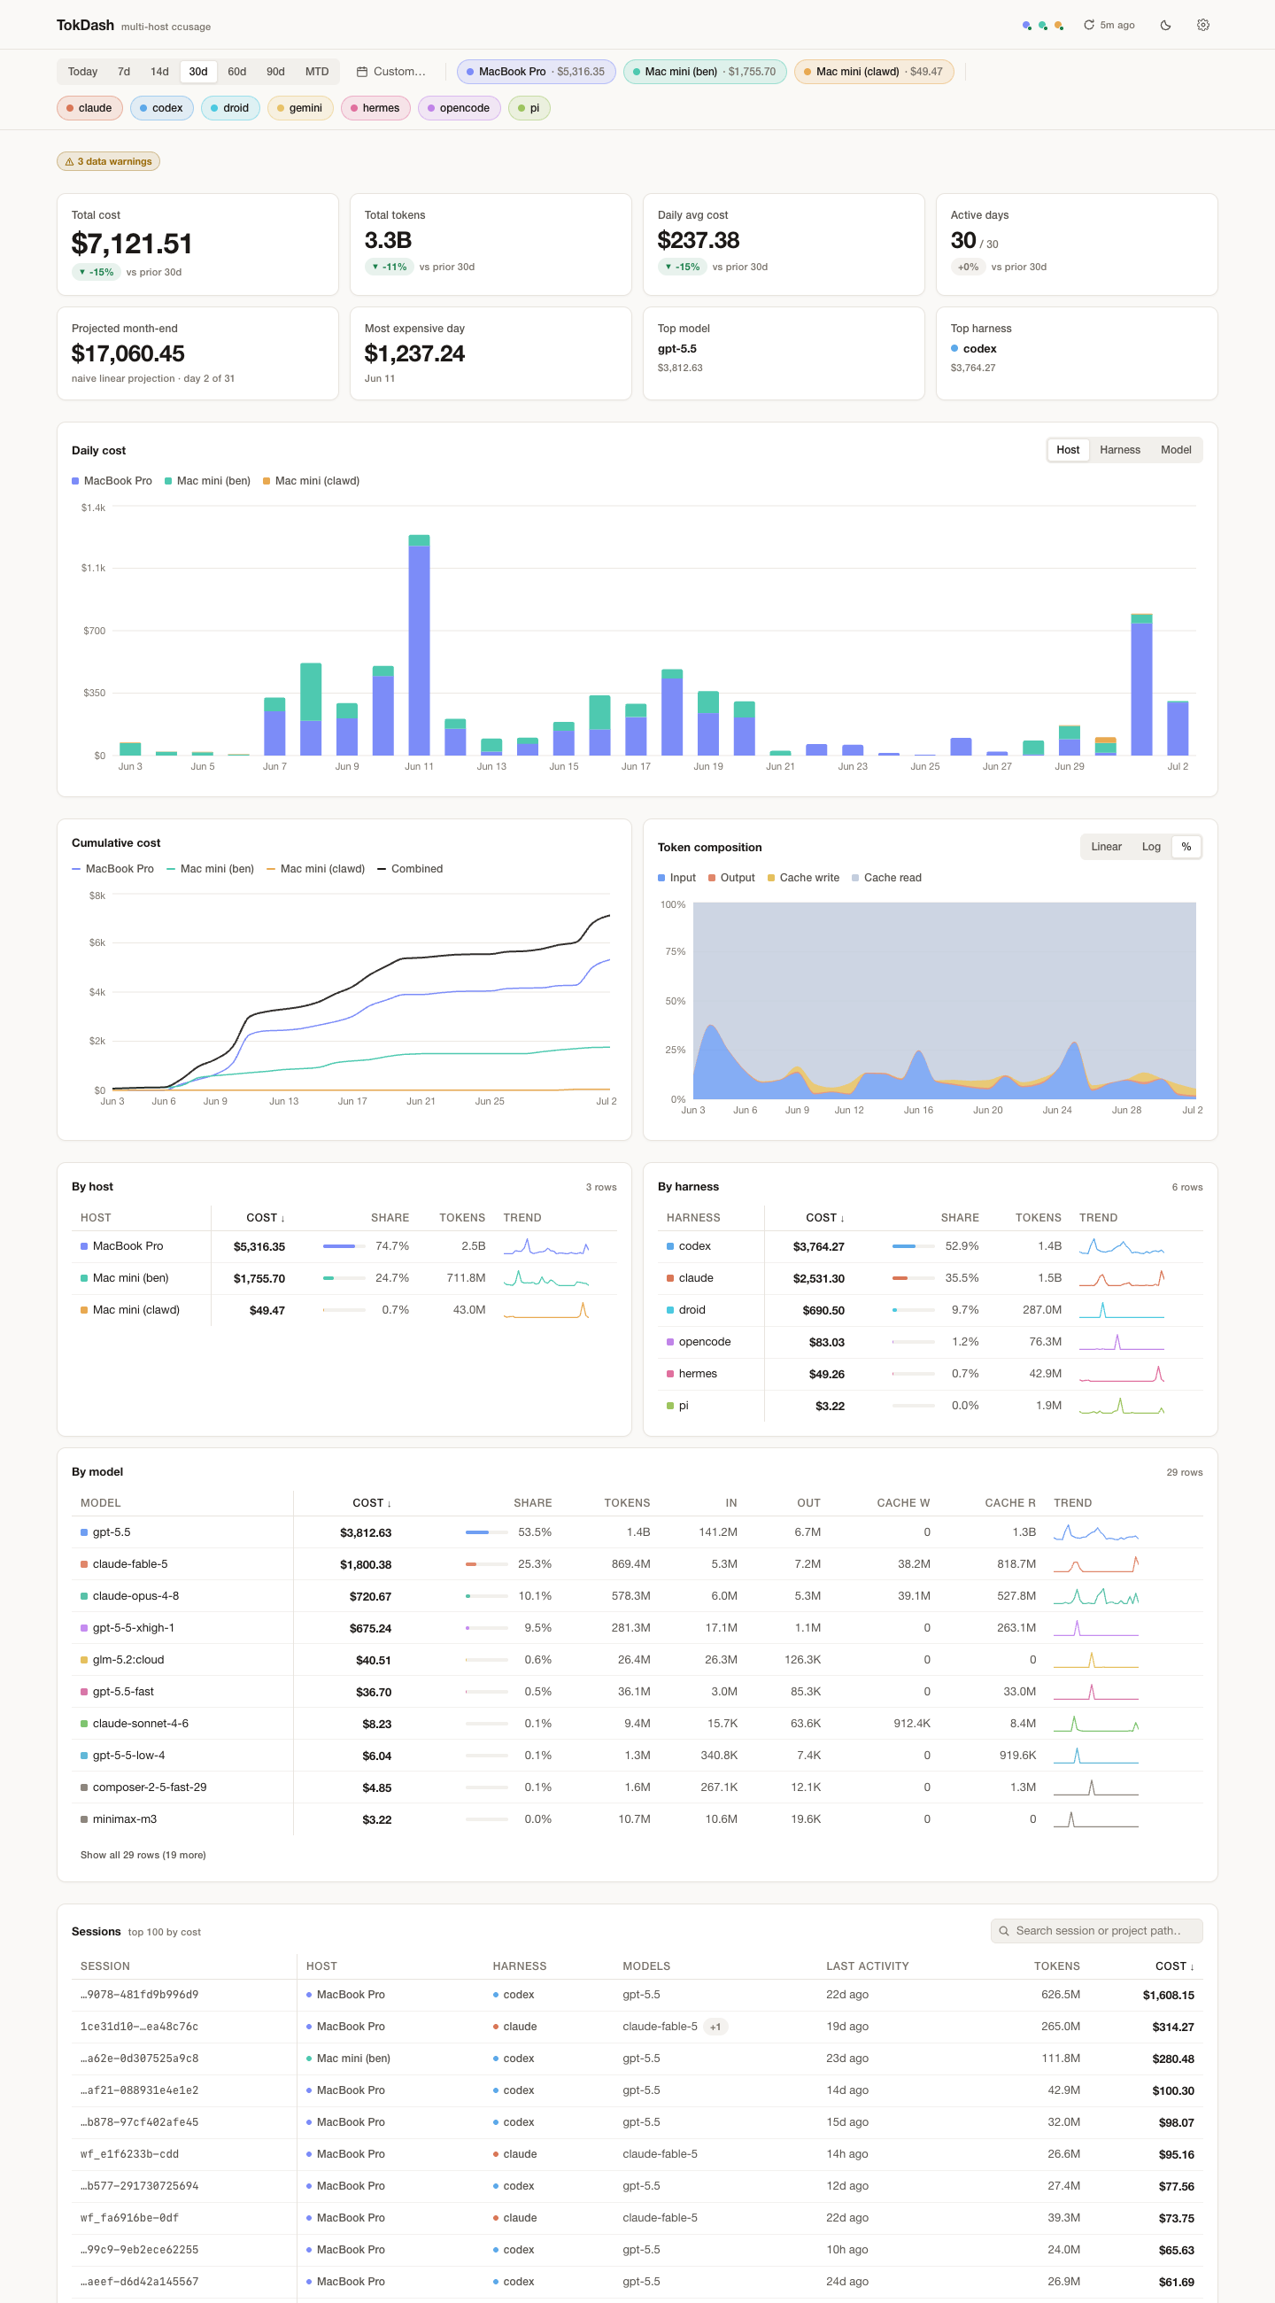Click the +1 models badge in Sessions
1275x2303 pixels.
pyautogui.click(x=715, y=2027)
